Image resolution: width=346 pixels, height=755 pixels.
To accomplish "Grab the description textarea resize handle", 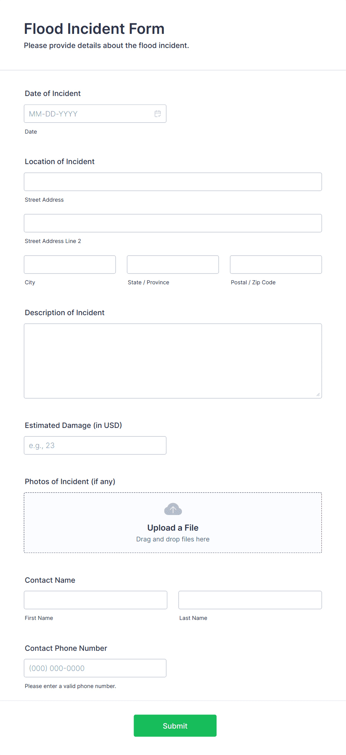I will click(318, 395).
